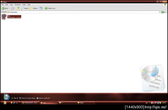This screenshot has height=110, width=168.
Task: Click the blue tray icon
Action: [156, 103]
